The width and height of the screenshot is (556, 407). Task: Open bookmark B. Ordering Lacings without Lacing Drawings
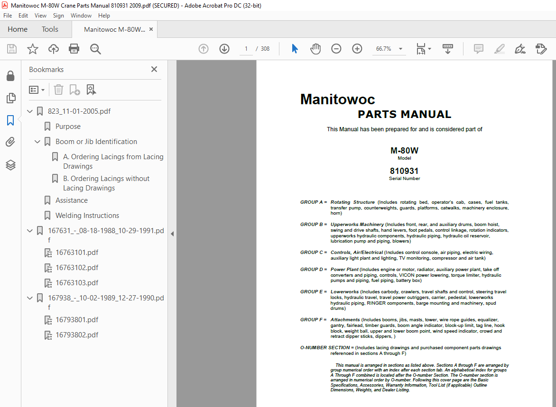pos(106,183)
